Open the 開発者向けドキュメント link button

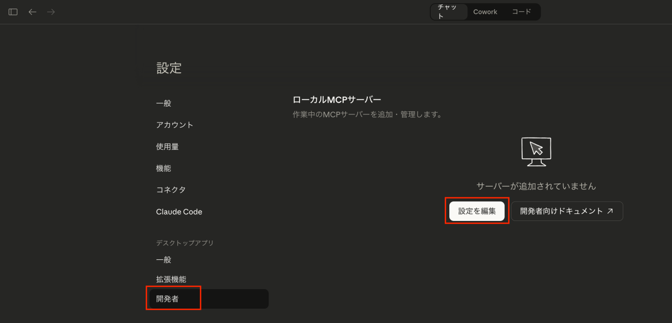[566, 211]
